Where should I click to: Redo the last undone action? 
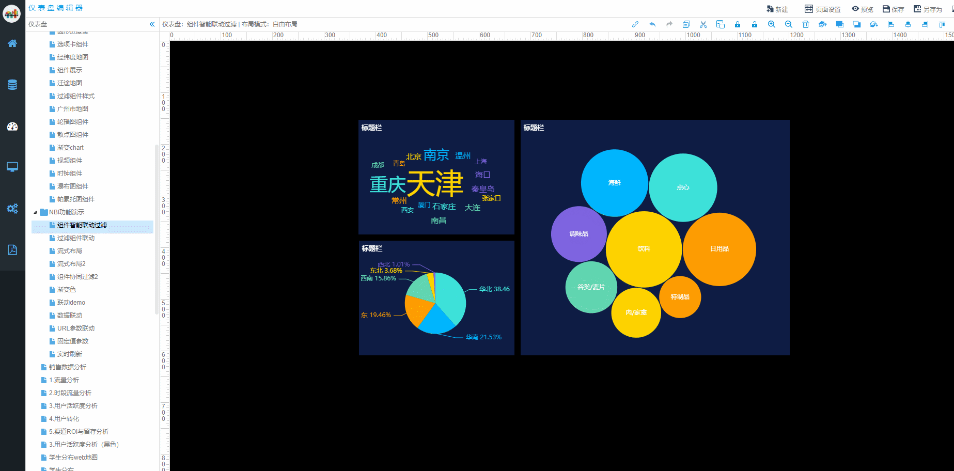(x=669, y=24)
